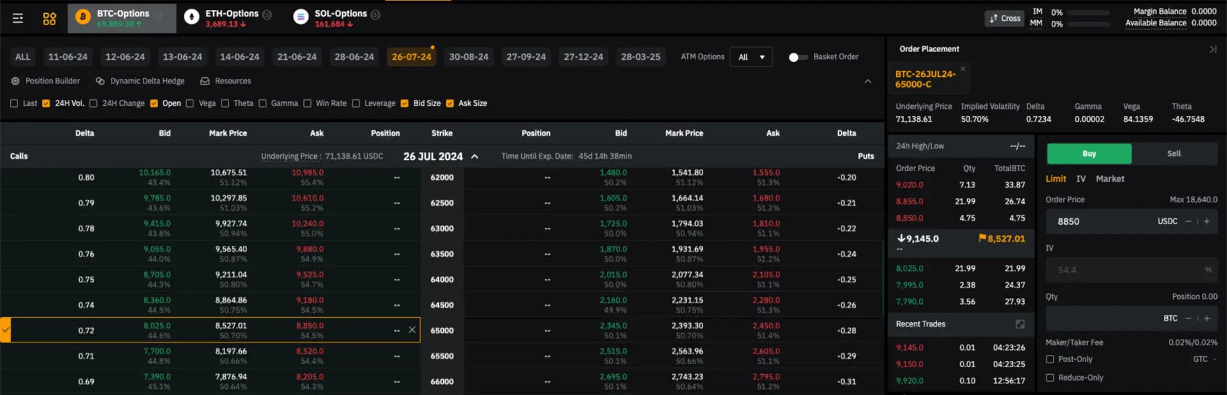Select the IV order type
Image resolution: width=1227 pixels, height=395 pixels.
click(x=1081, y=179)
